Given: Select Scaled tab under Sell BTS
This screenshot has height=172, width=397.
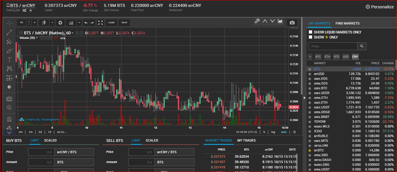Looking at the screenshot, I should point(152,140).
